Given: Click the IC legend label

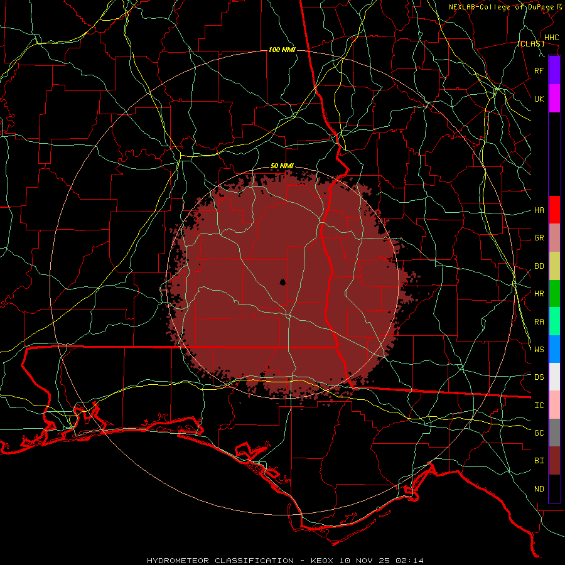Looking at the screenshot, I should pyautogui.click(x=539, y=406).
